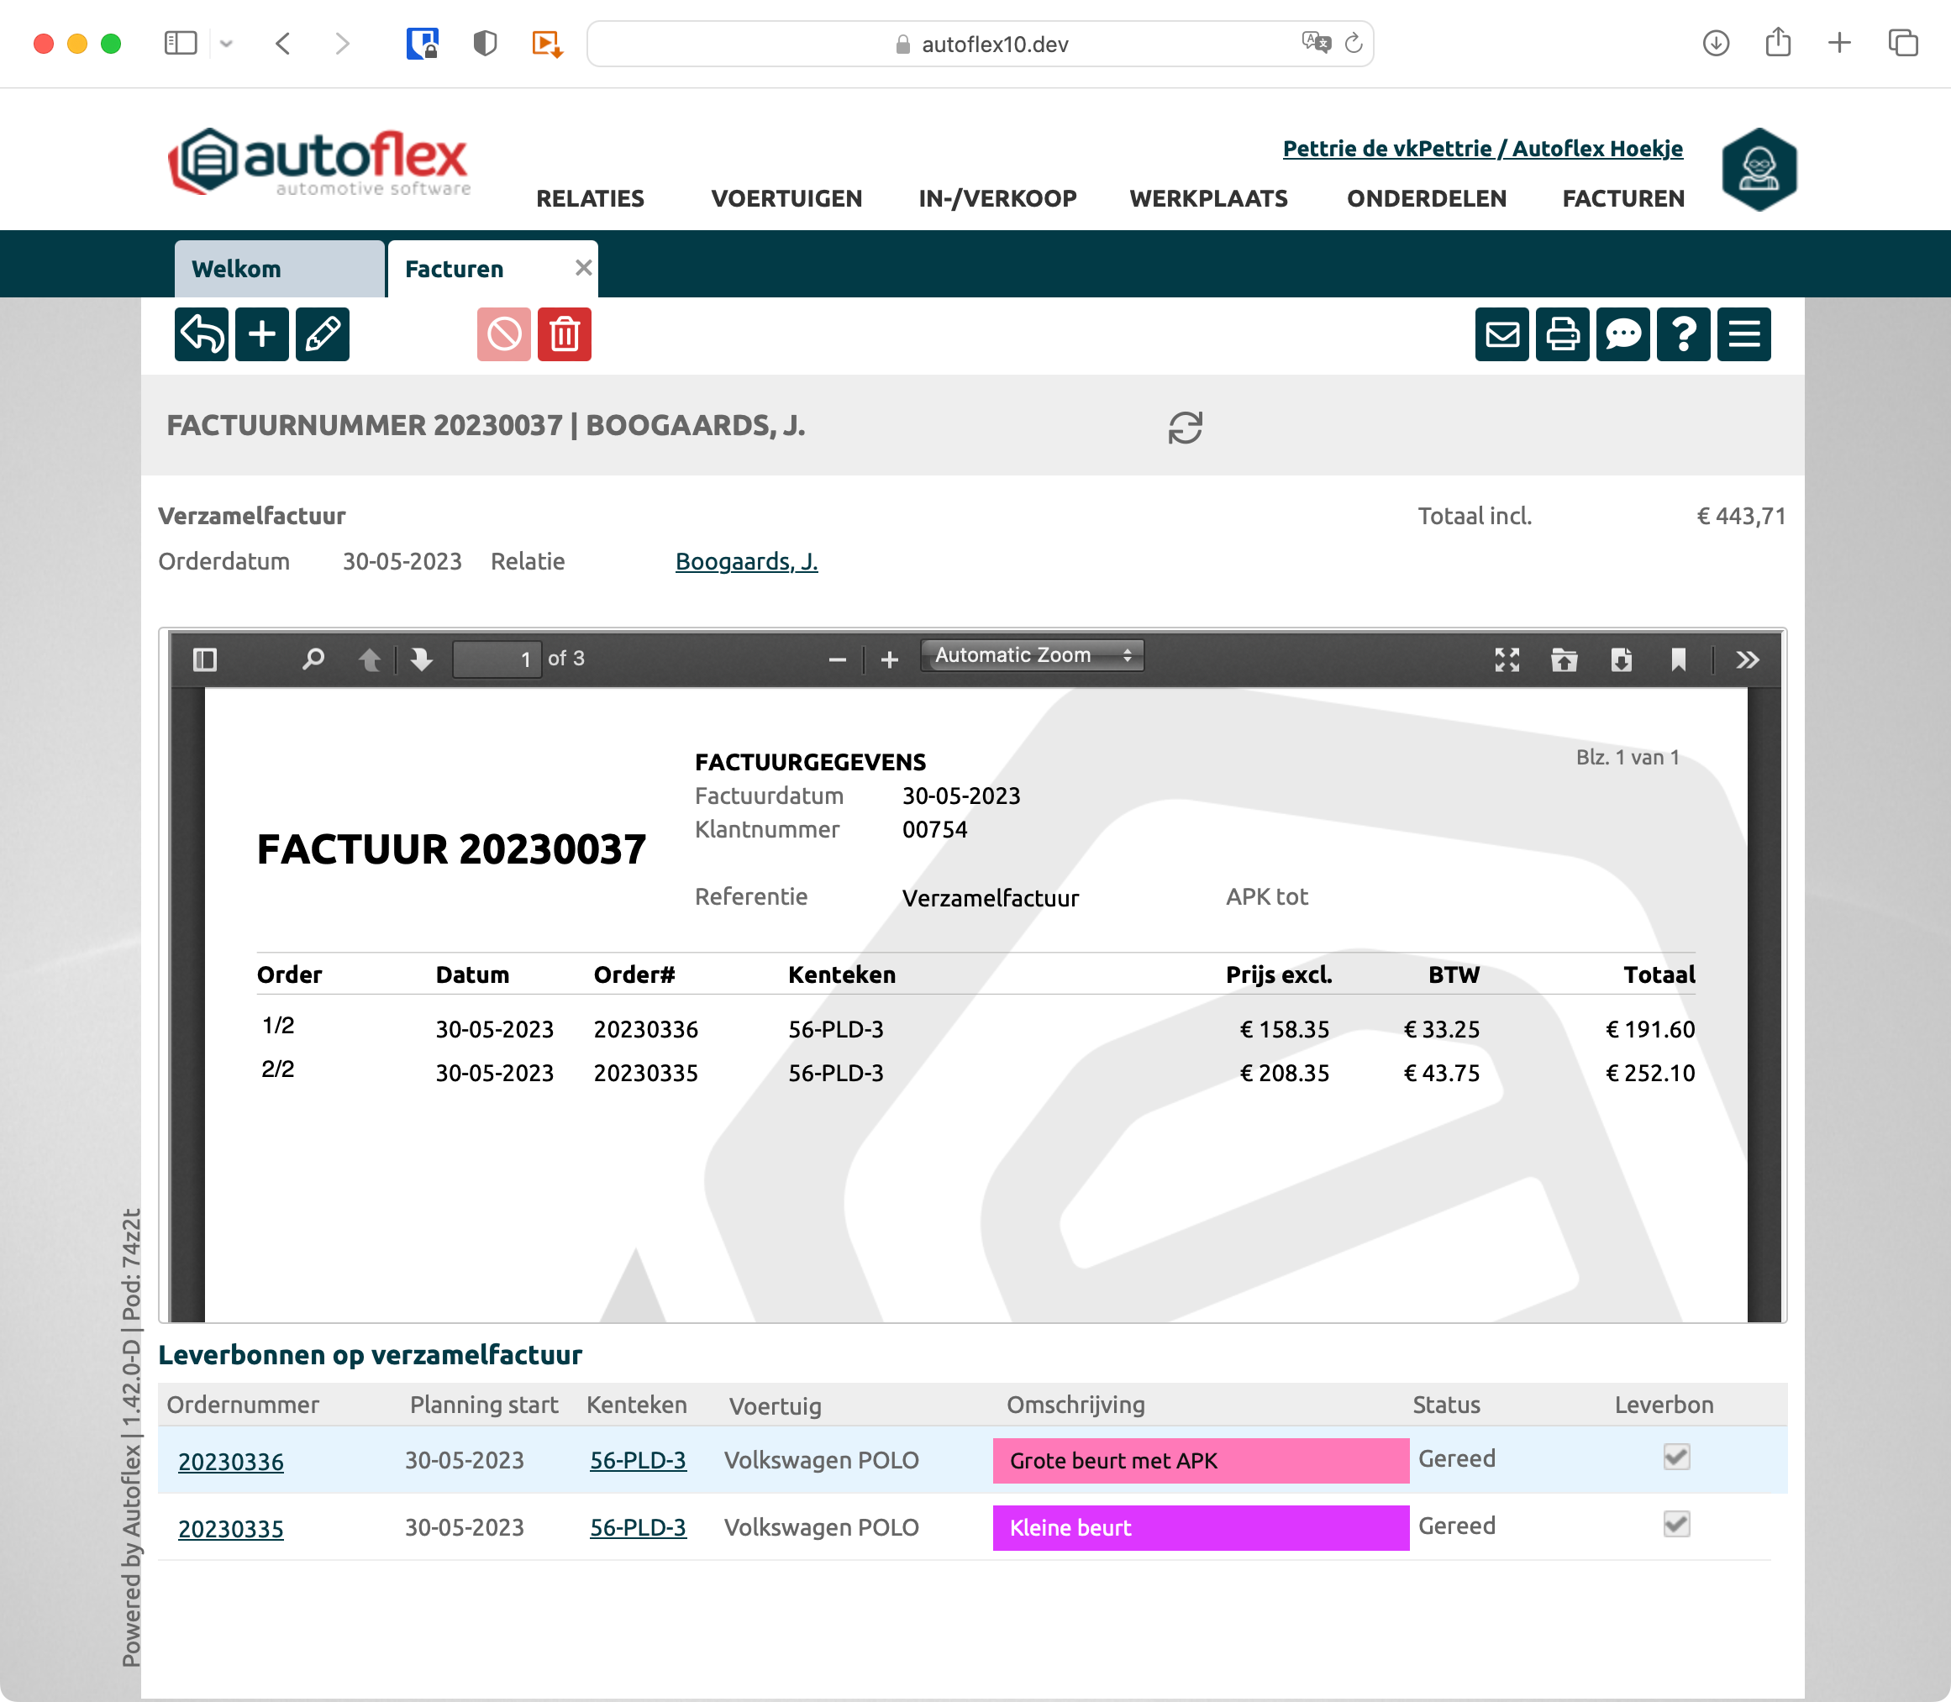The height and width of the screenshot is (1702, 1951).
Task: Click the back arrow toolbar icon
Action: click(x=202, y=334)
